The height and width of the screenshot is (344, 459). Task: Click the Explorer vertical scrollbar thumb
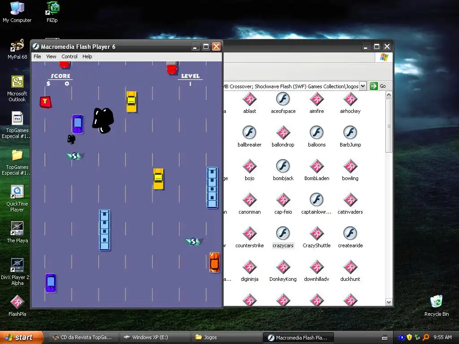pos(389,126)
